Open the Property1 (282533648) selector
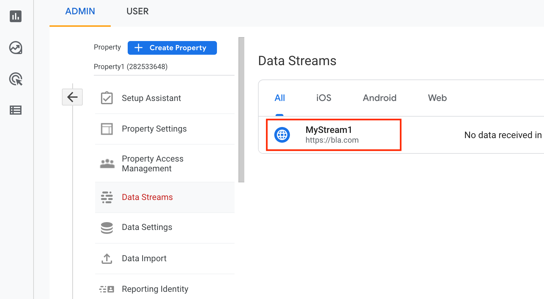Image resolution: width=544 pixels, height=299 pixels. [131, 67]
